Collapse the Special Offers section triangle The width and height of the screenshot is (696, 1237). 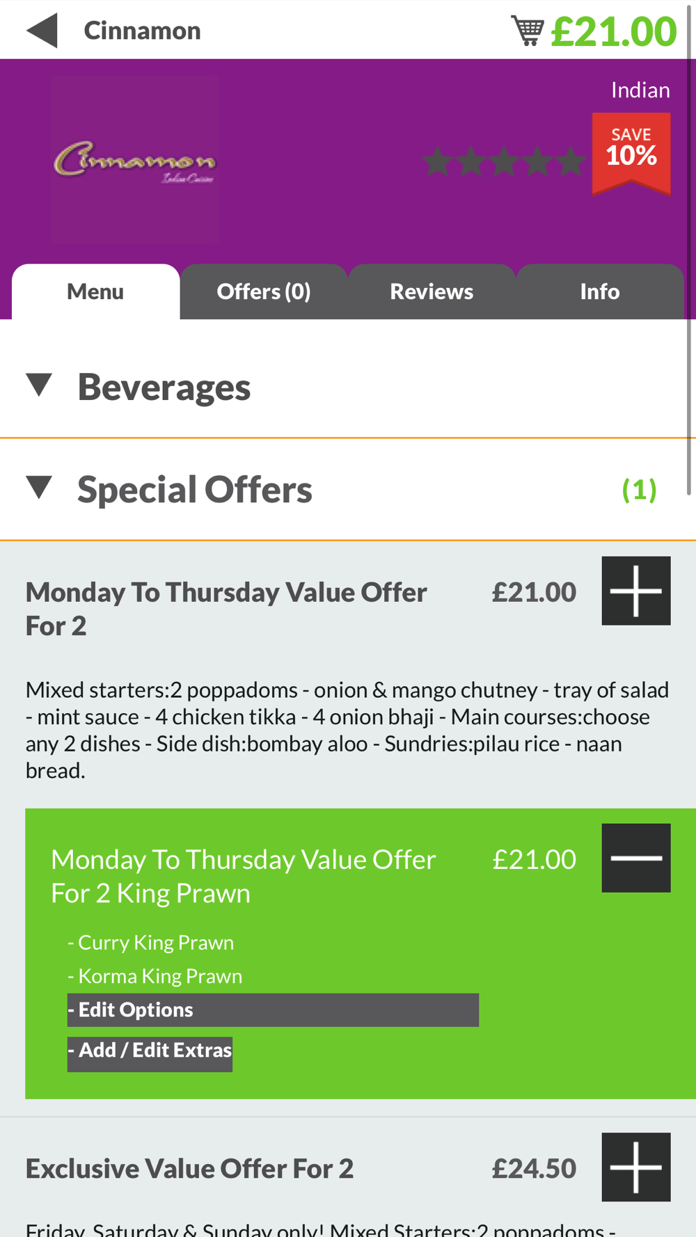click(x=39, y=487)
